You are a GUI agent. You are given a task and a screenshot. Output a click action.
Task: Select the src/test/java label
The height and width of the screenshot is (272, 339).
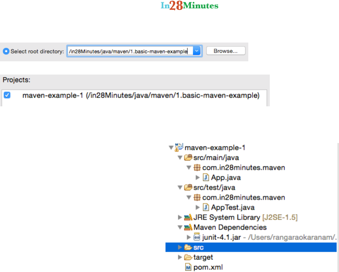214,188
